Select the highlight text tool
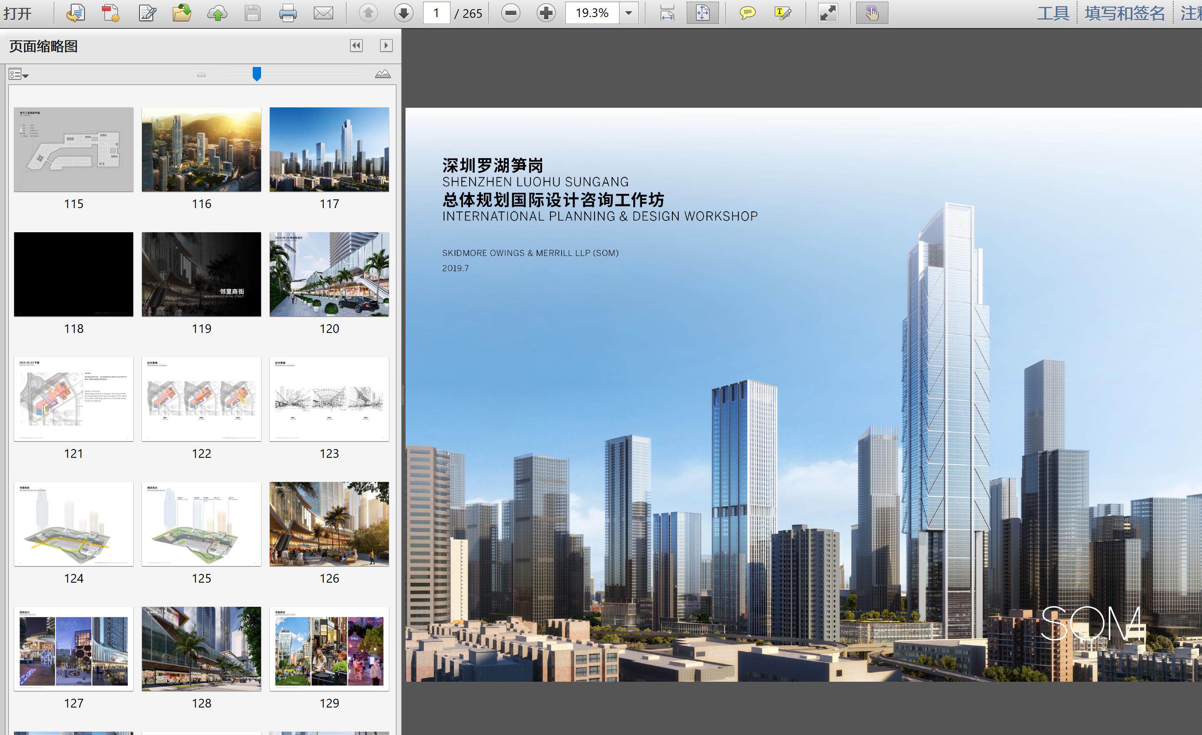The height and width of the screenshot is (735, 1202). click(x=782, y=12)
